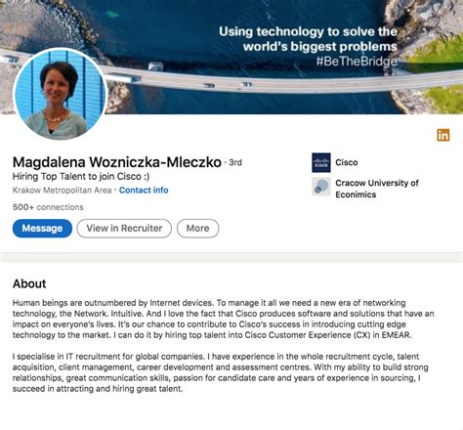The width and height of the screenshot is (463, 430).
Task: Click the name Magdalena Wozniczka-Mleczko
Action: click(x=117, y=162)
